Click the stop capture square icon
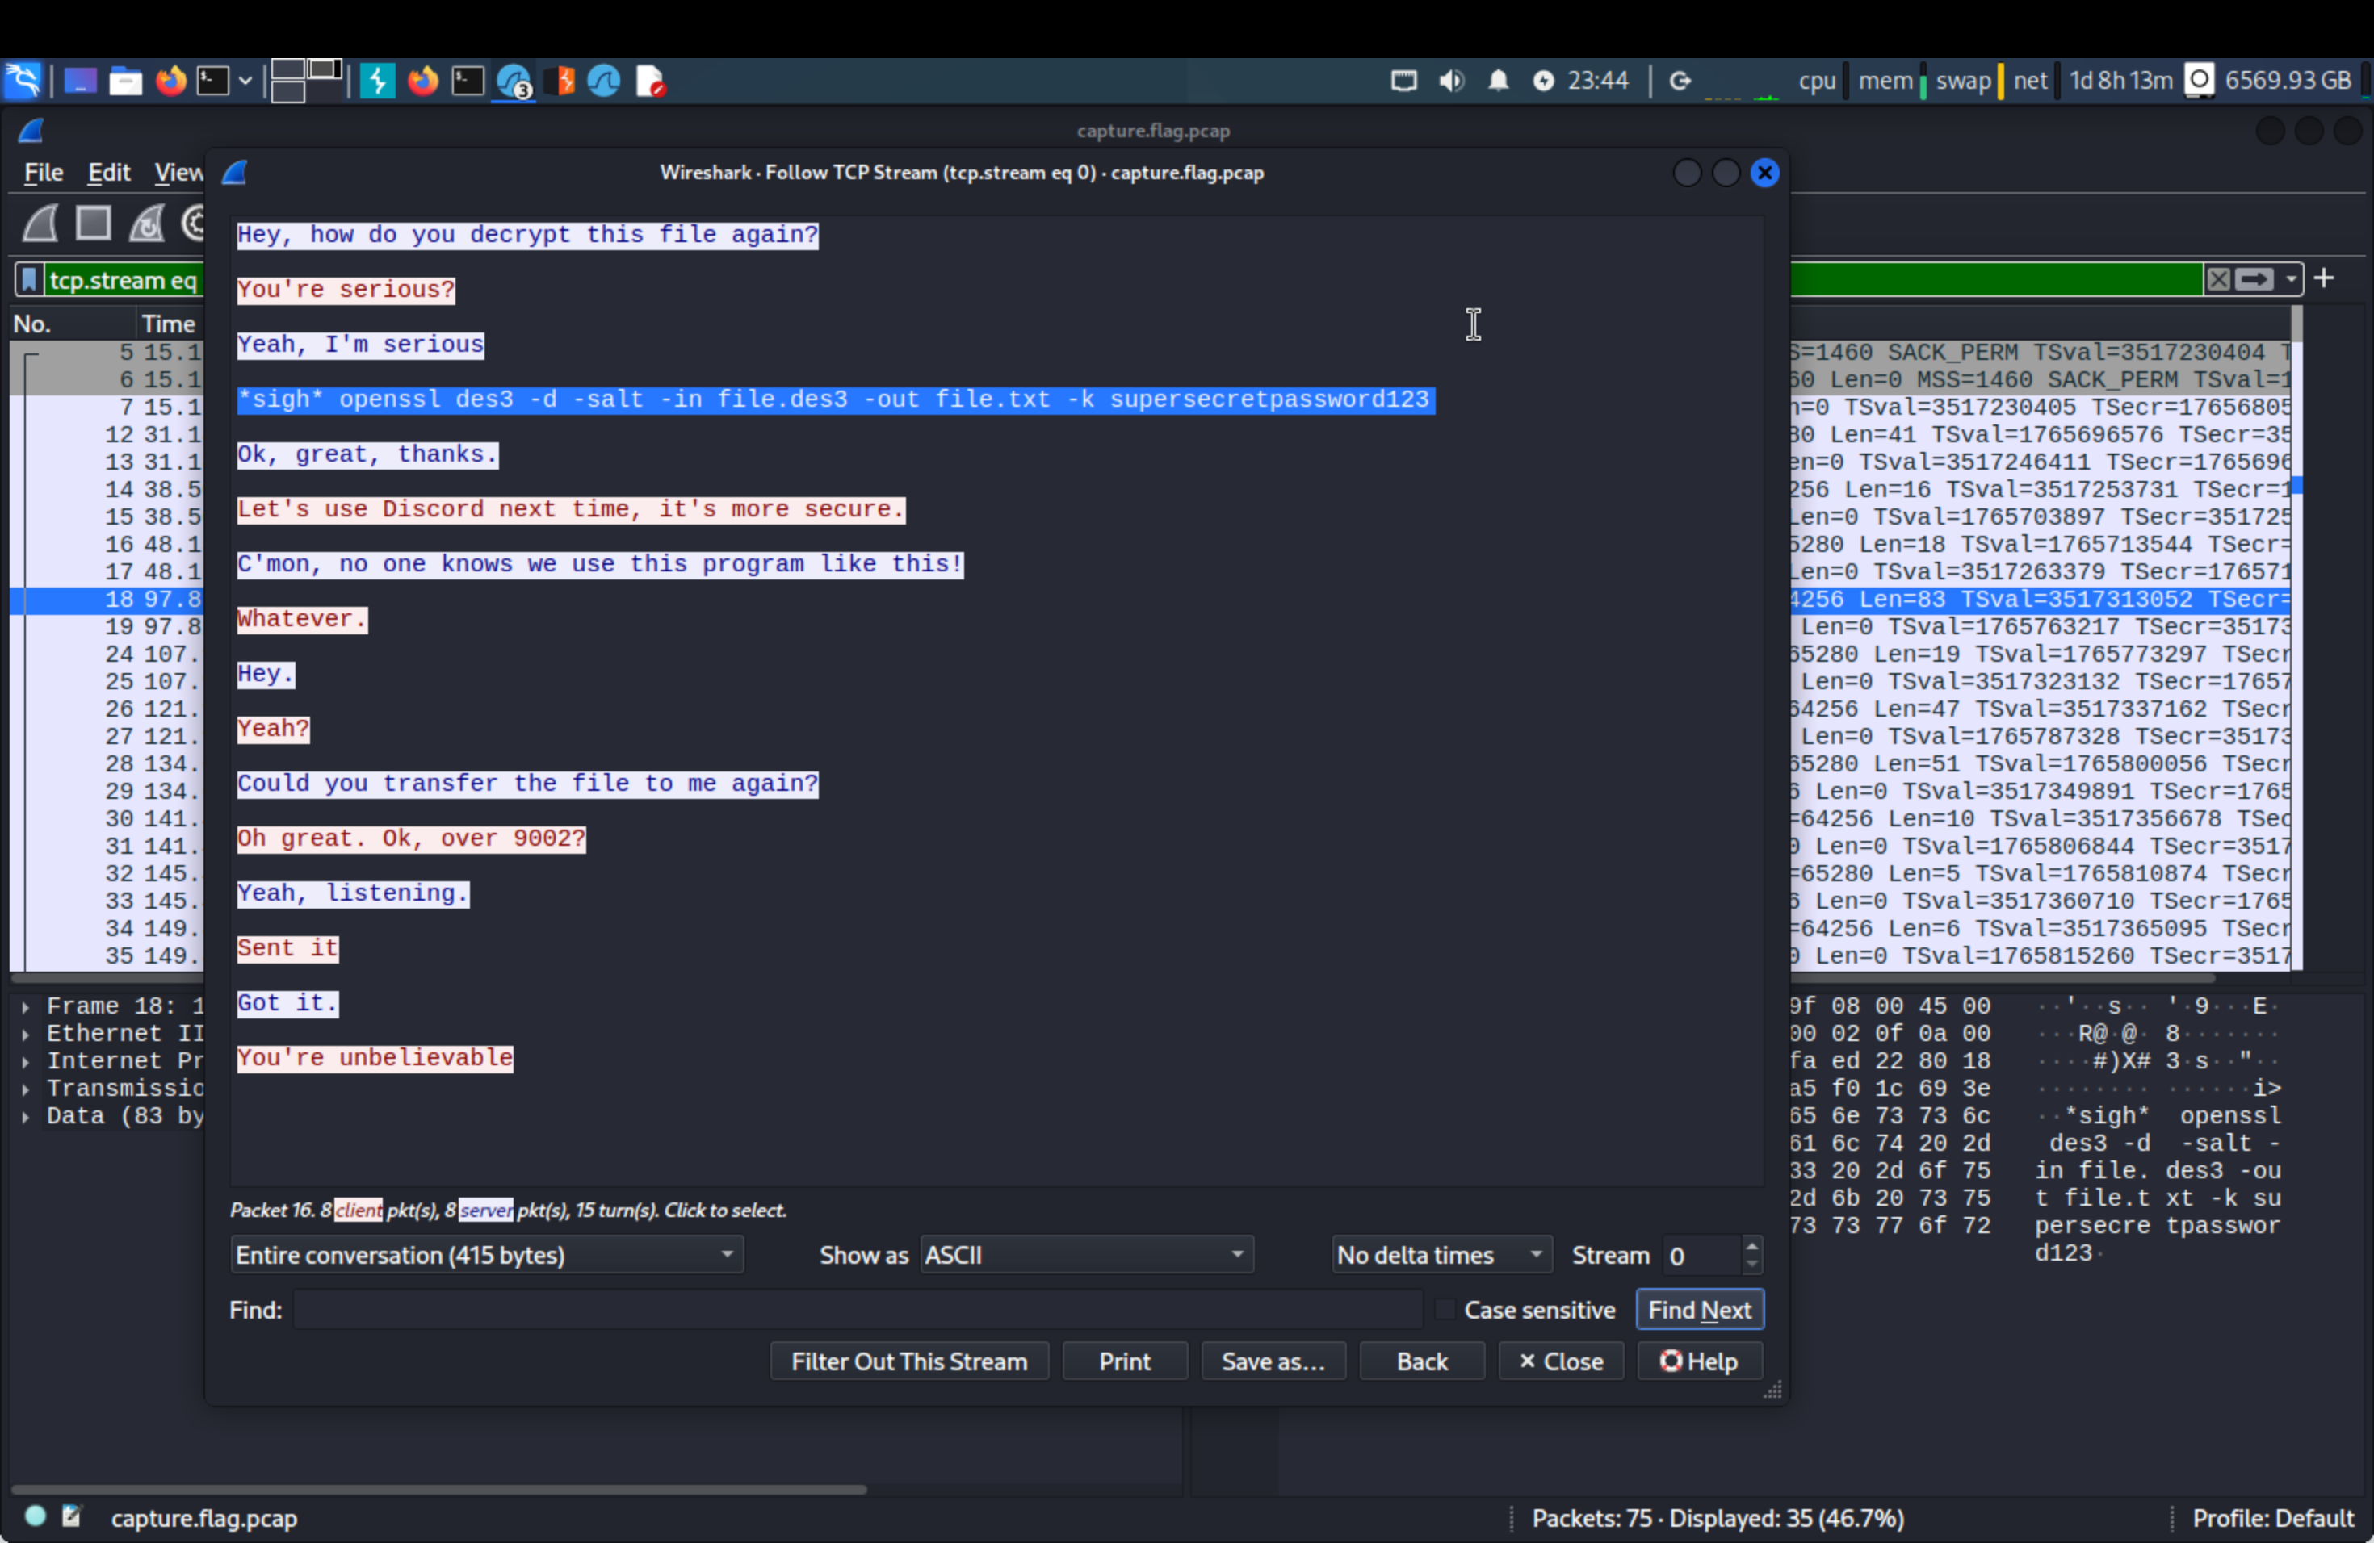 94,224
